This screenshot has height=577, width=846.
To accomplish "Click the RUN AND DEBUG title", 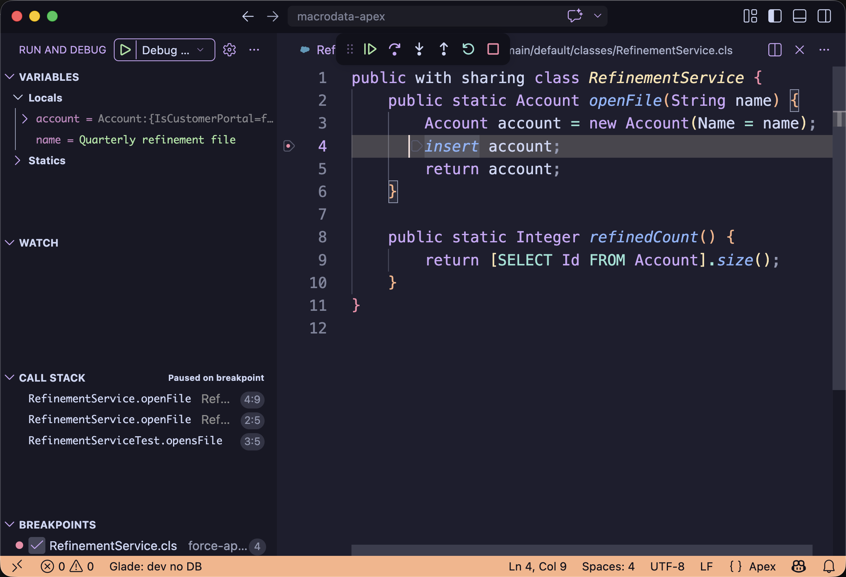I will [62, 50].
